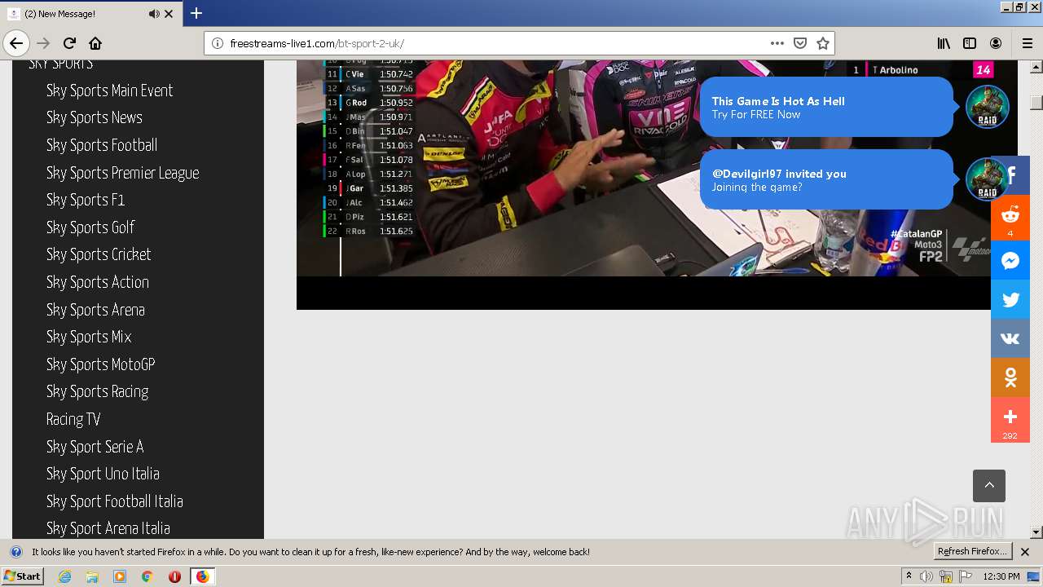Select Sky Sports Action channel
1043x587 pixels.
coord(98,282)
